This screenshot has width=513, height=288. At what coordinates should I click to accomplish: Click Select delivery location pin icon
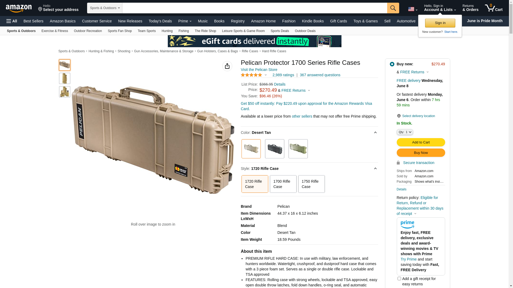(x=399, y=116)
